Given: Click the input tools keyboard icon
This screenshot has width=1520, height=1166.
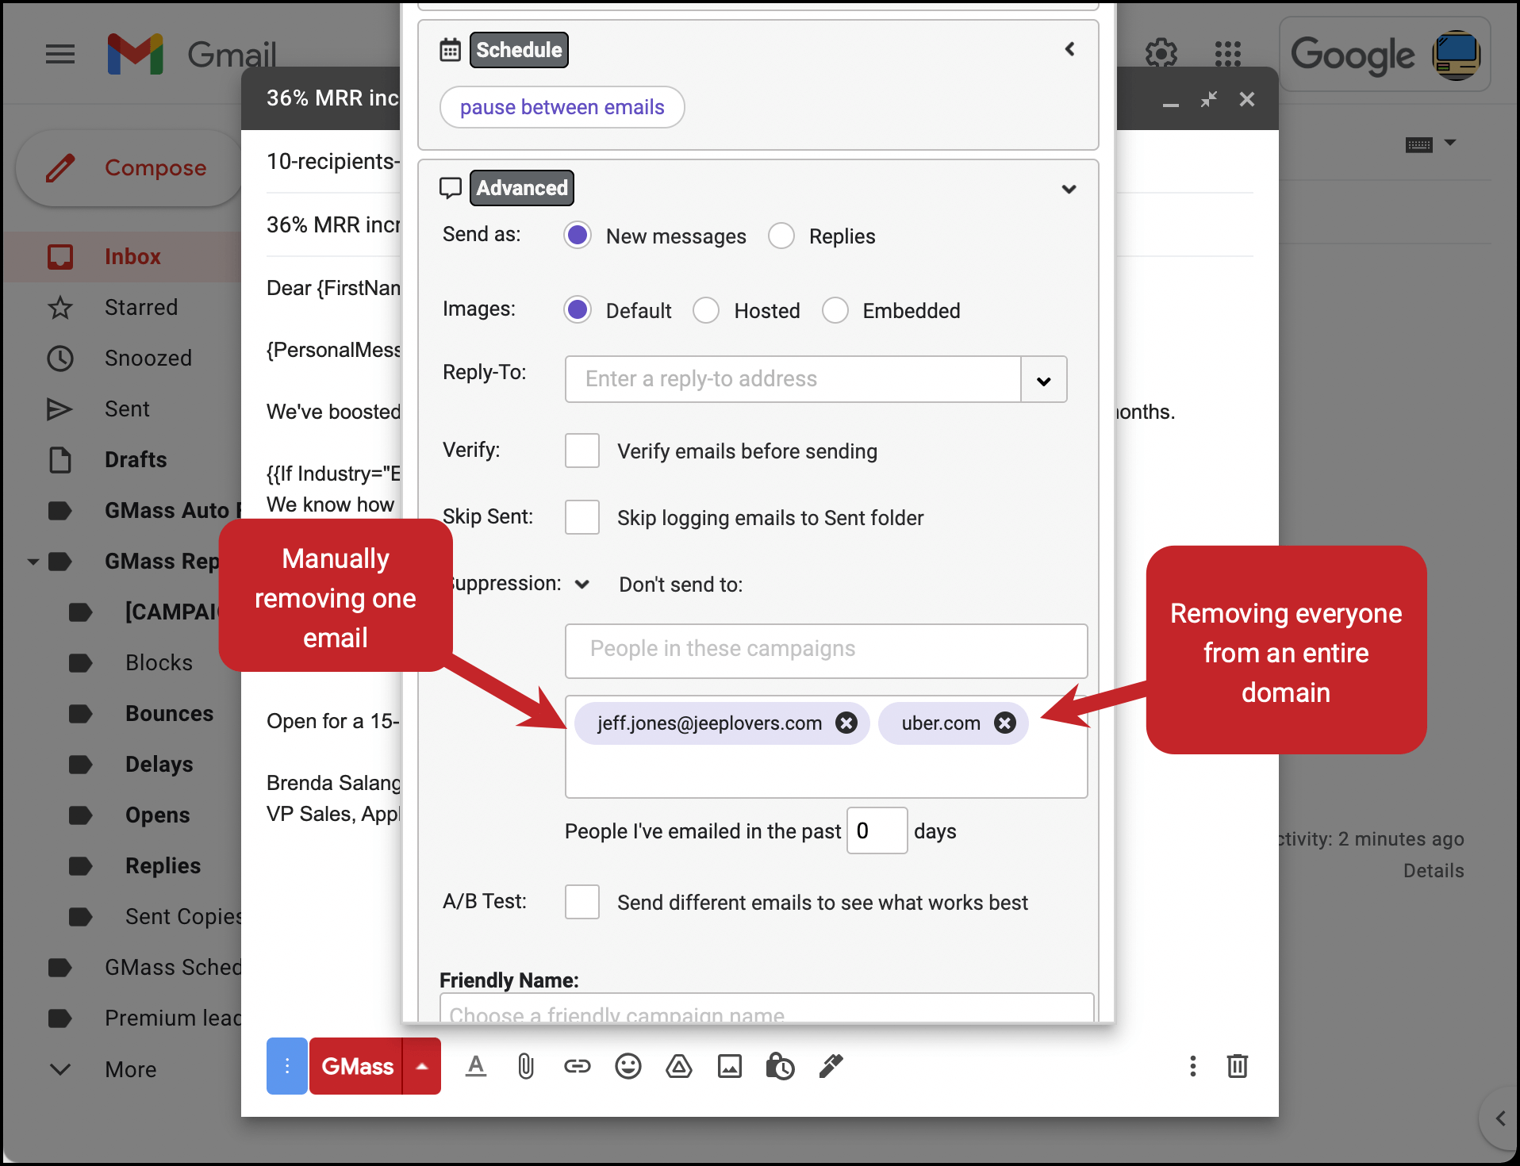Looking at the screenshot, I should 1418,144.
